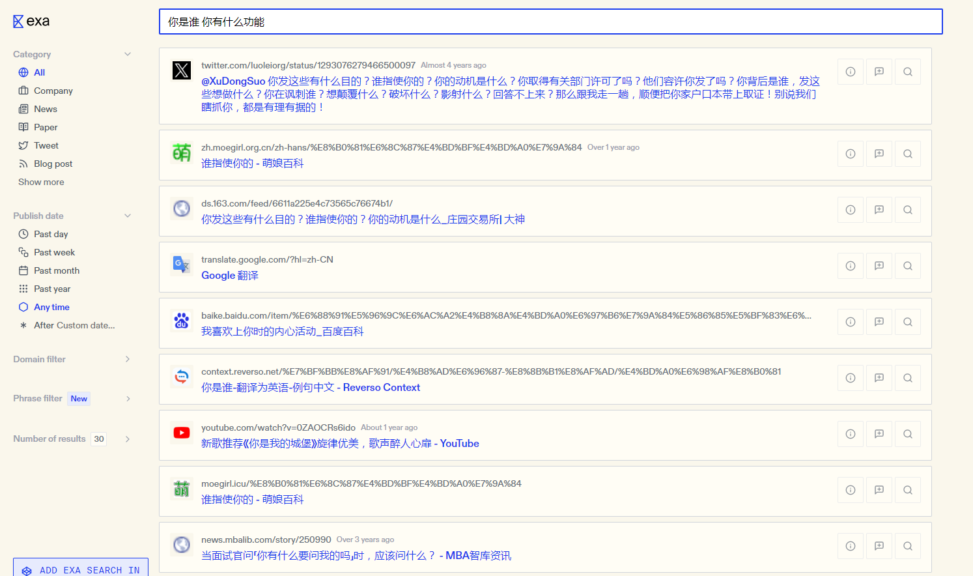
Task: Open the Reverso Context result link
Action: (x=311, y=387)
